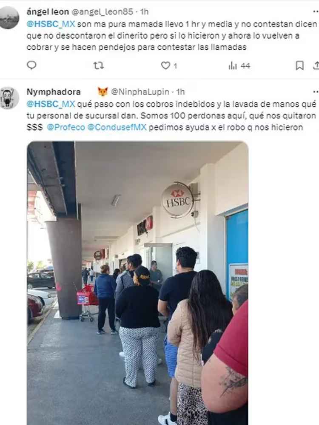Share ángel leon's tweet
The image size is (319, 425).
316,65
